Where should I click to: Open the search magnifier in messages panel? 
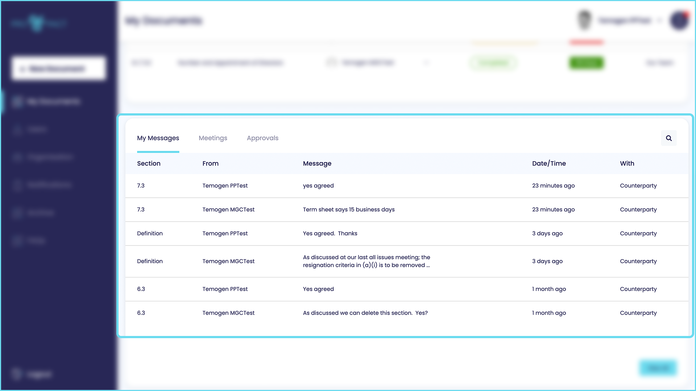(x=669, y=138)
